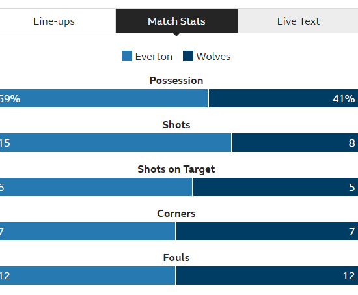The height and width of the screenshot is (295, 358).
Task: Click Everton's 15 shots bar
Action: (x=115, y=143)
